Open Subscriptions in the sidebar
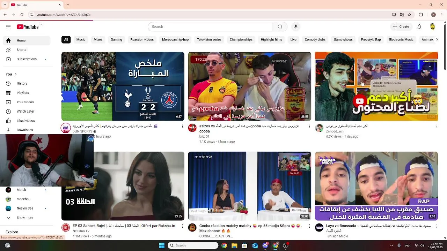This screenshot has height=251, width=447. 27,59
